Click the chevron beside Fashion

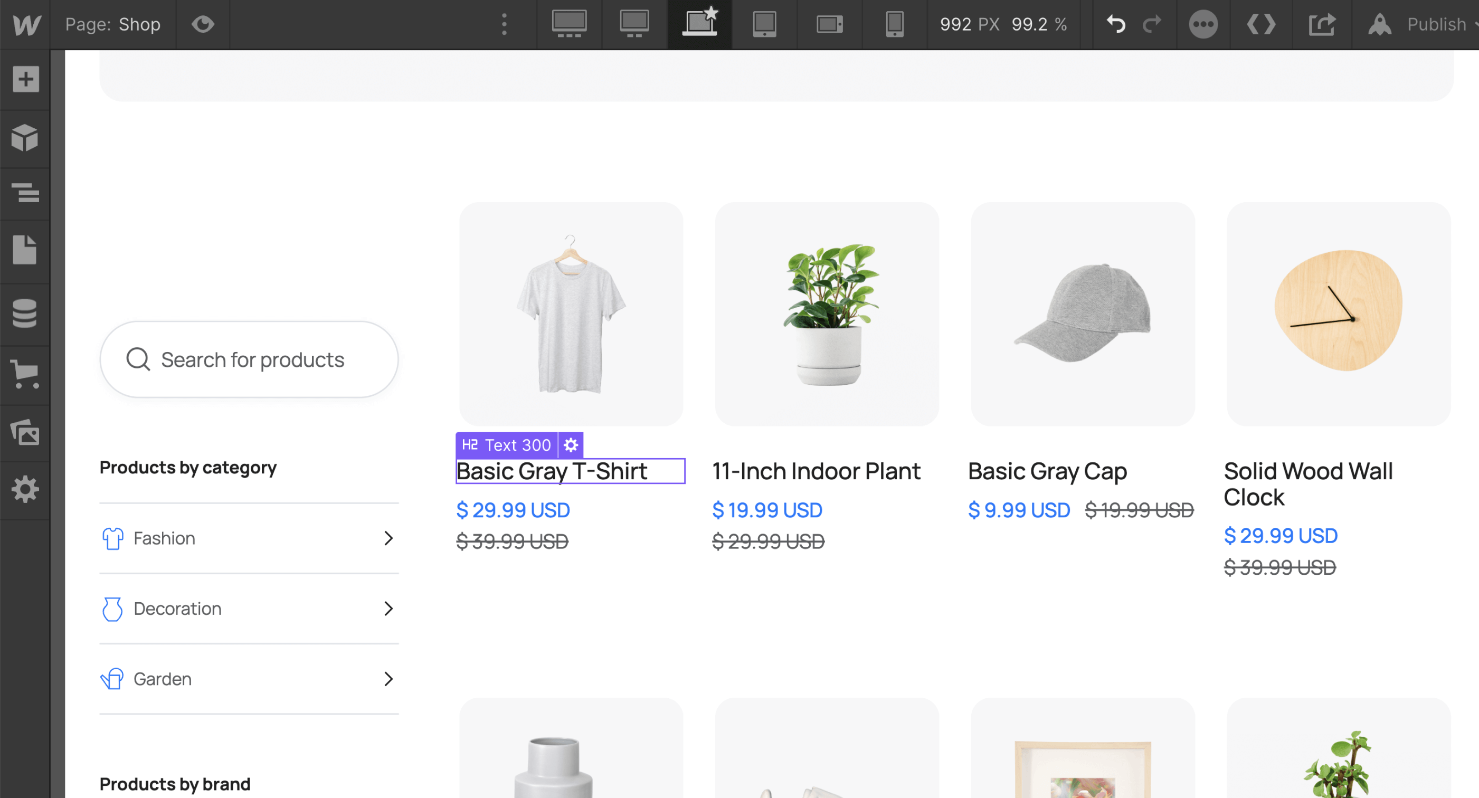[388, 538]
